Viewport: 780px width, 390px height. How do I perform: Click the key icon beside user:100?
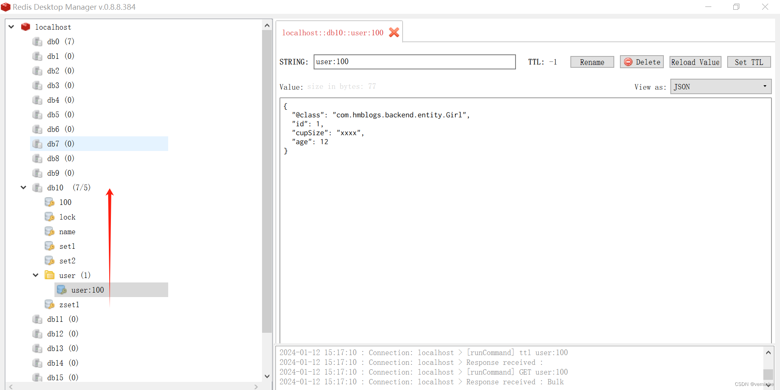(x=62, y=290)
